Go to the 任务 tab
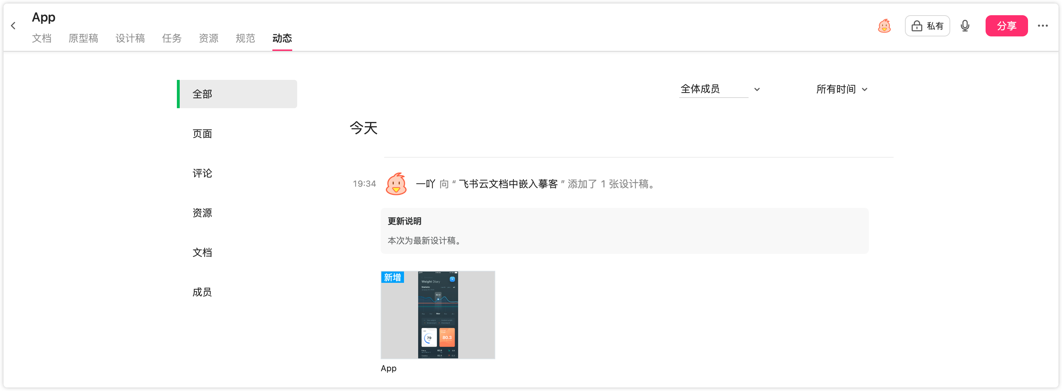 [172, 38]
